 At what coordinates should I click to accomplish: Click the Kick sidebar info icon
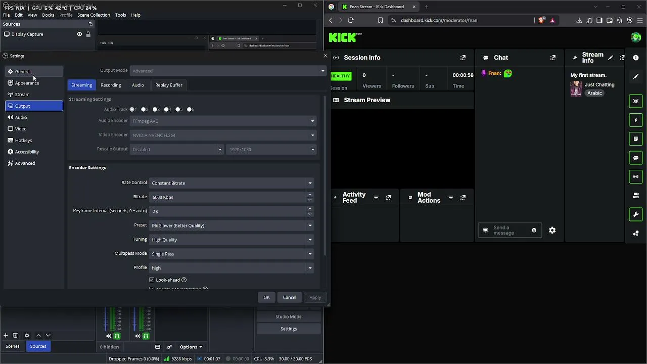pos(636,58)
